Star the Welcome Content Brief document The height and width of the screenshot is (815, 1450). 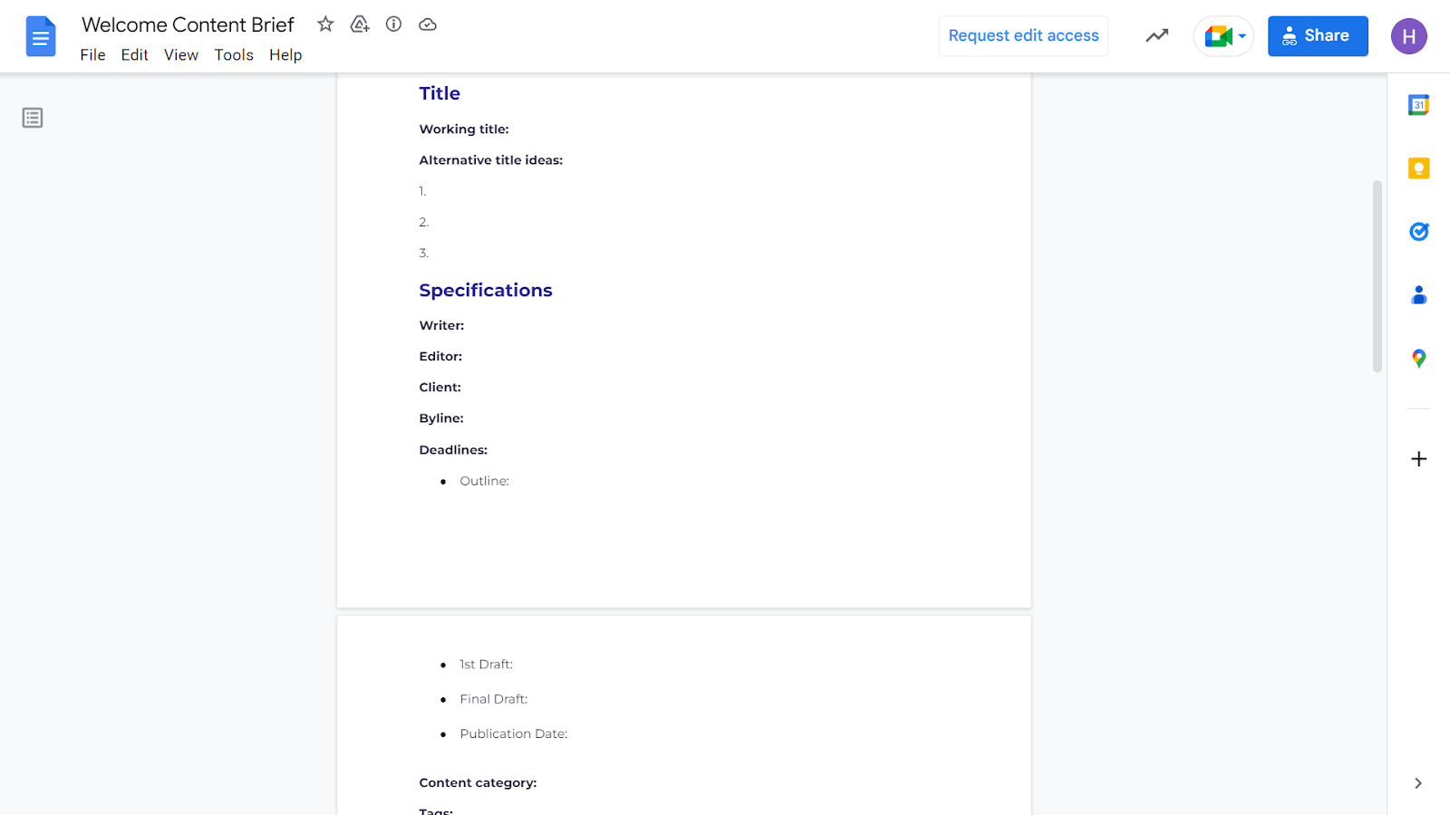click(x=325, y=24)
